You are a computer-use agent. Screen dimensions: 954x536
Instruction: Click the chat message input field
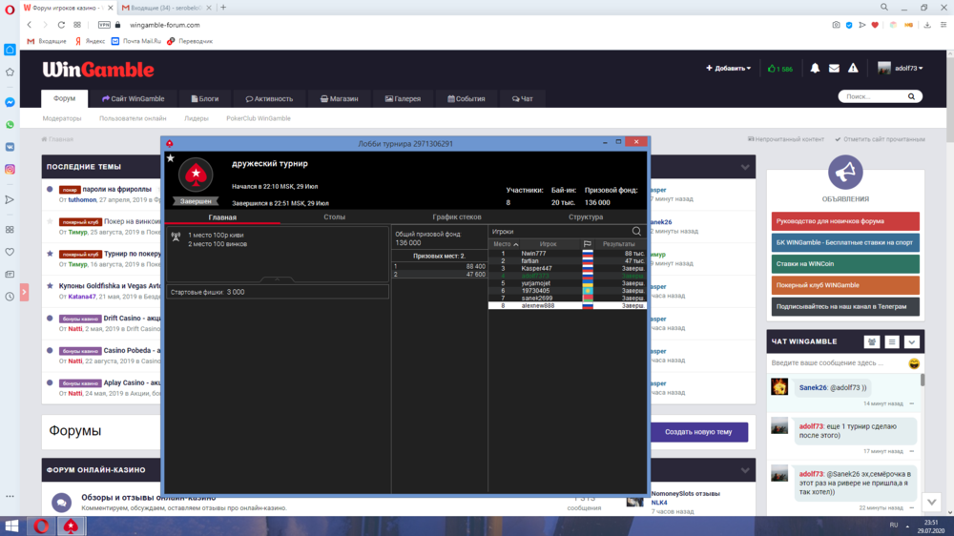836,363
